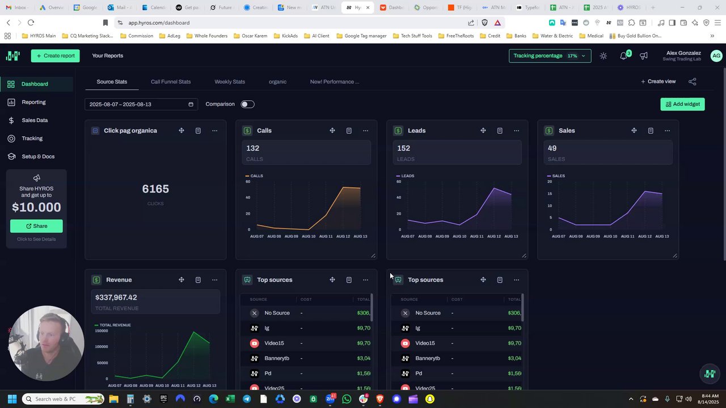Move the Calls widget with drag icon
The height and width of the screenshot is (408, 726).
point(332,130)
